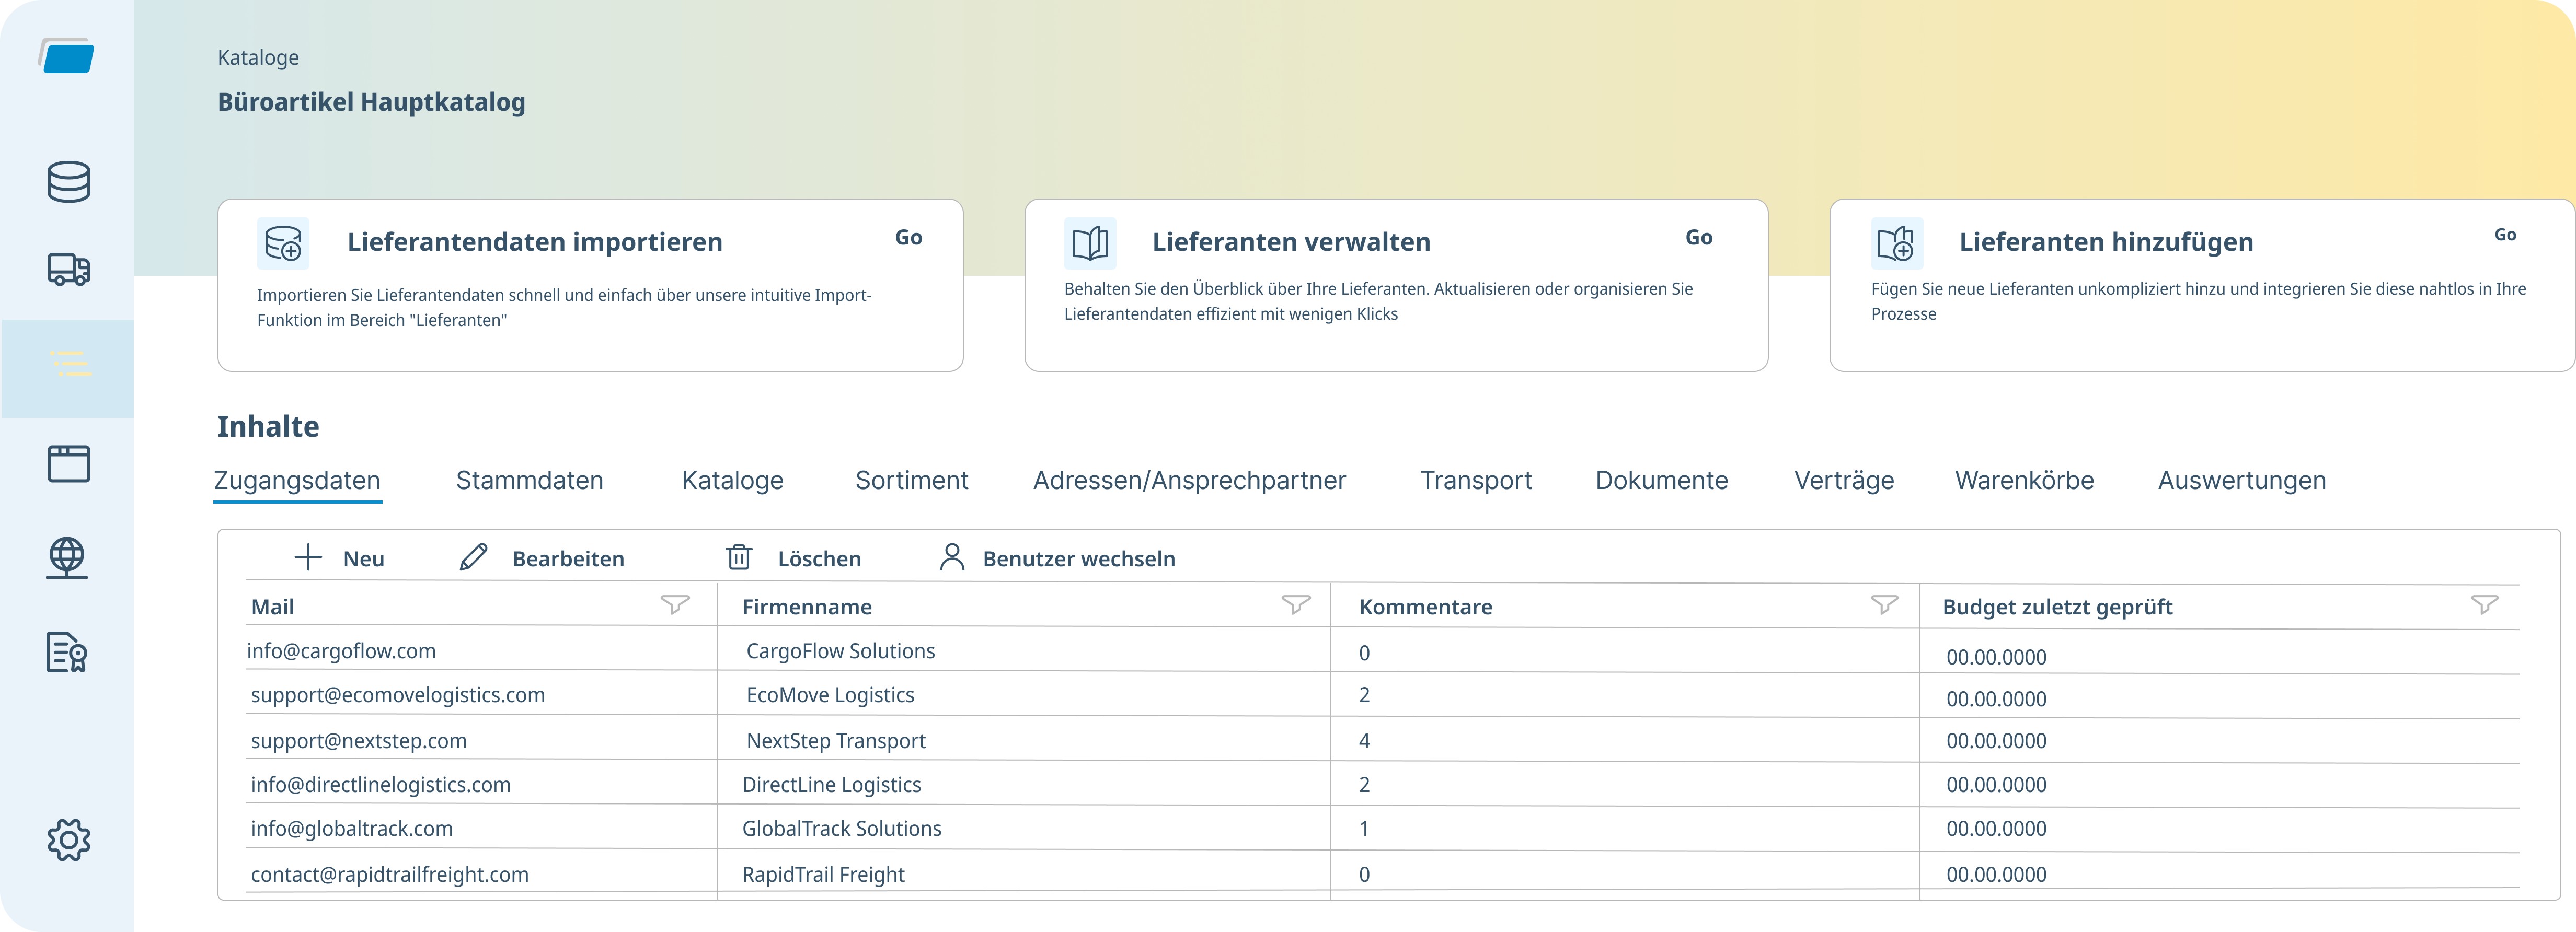
Task: Click the add-book icon on Lieferanten hinzufügen card
Action: pyautogui.click(x=1897, y=243)
